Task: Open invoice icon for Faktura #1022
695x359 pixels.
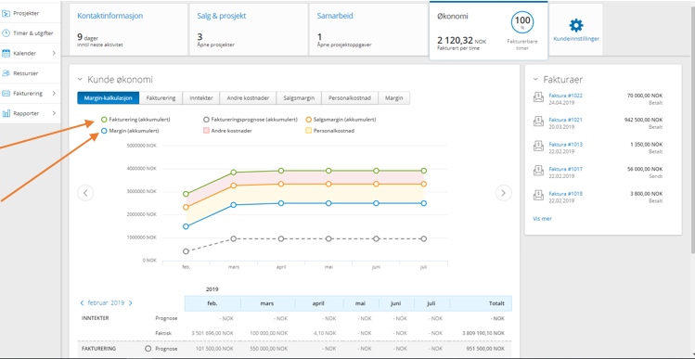Action: (538, 97)
